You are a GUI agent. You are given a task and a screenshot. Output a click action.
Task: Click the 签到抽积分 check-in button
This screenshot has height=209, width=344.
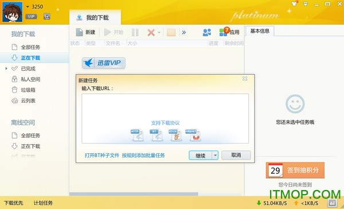295,170
